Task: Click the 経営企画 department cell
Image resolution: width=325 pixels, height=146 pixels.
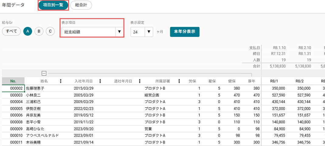Action: (x=152, y=95)
